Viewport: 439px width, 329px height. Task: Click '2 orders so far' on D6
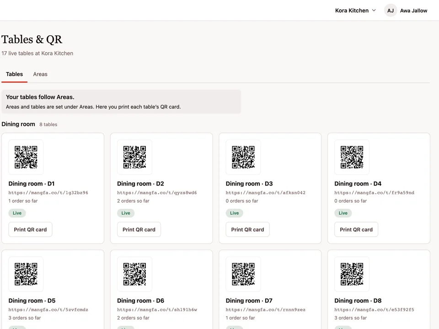[133, 318]
